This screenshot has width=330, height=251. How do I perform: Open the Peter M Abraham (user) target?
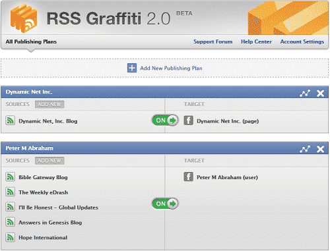(x=227, y=177)
